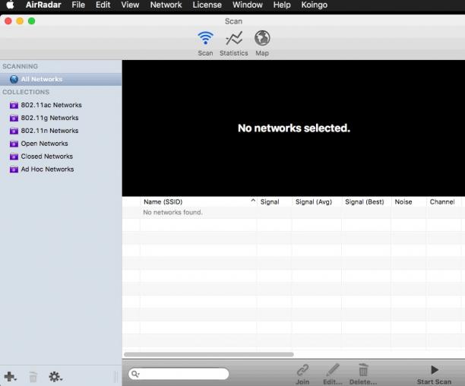The width and height of the screenshot is (465, 386).
Task: Open the File menu
Action: 78,5
